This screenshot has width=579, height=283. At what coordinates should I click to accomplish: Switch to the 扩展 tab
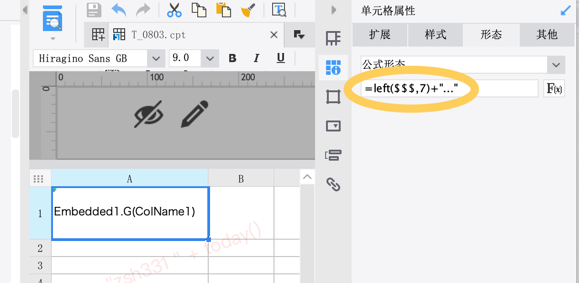pyautogui.click(x=380, y=35)
